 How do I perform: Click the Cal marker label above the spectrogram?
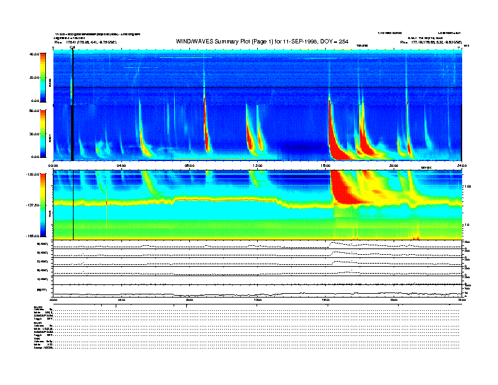coord(72,47)
